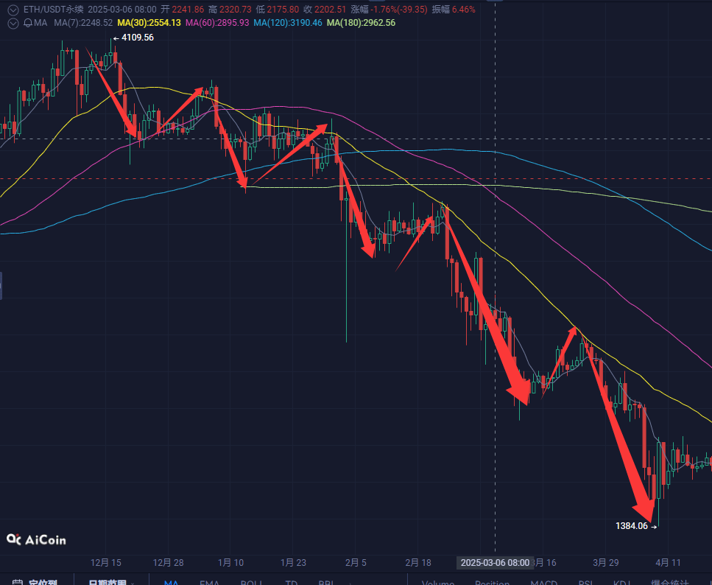
Task: Click the 4109.56 high price marker
Action: pyautogui.click(x=133, y=38)
